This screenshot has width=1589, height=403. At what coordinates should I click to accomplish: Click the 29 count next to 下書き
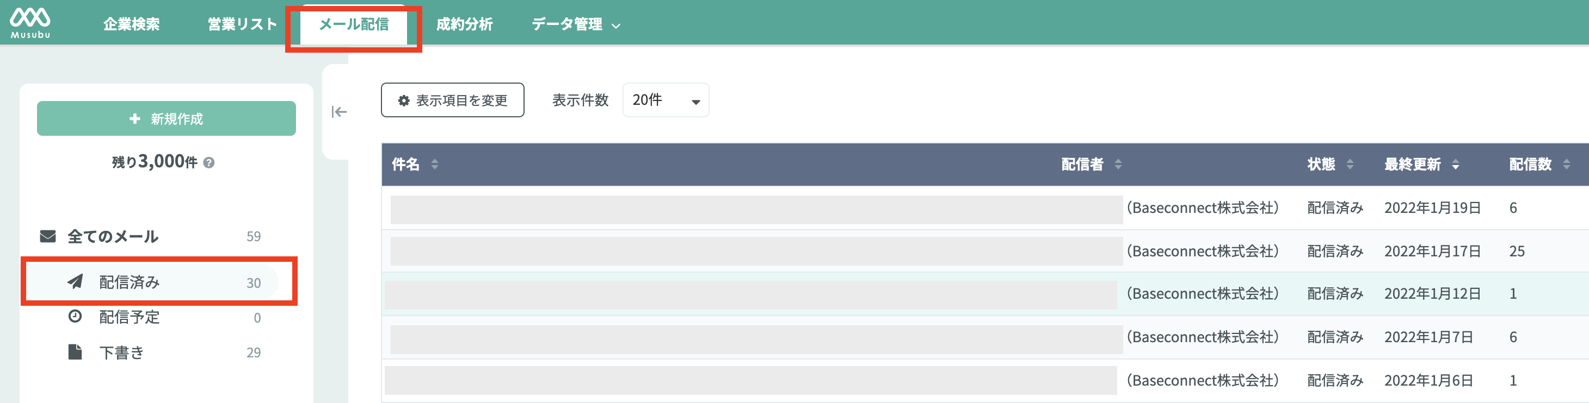tap(254, 352)
